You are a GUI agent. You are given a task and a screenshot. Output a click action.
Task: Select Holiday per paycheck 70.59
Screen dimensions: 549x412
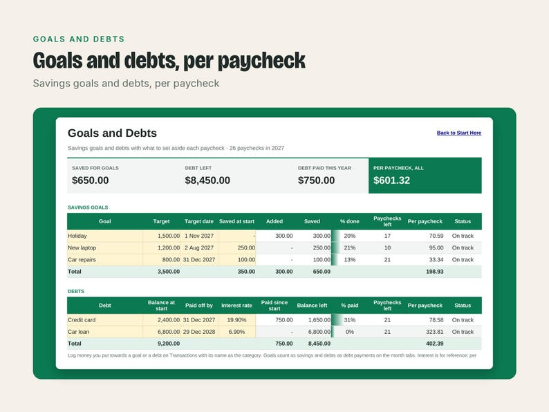(436, 236)
